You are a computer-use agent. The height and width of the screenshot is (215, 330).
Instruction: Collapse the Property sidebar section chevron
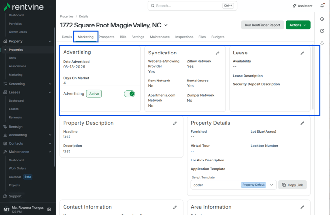[50, 41]
